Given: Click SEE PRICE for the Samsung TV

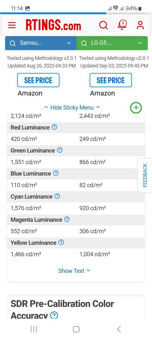Looking at the screenshot, I should [x=38, y=80].
